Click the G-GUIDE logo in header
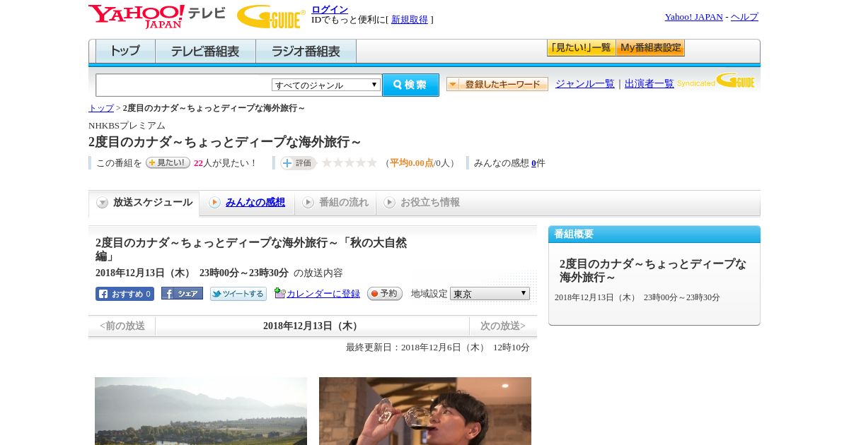 click(x=271, y=16)
